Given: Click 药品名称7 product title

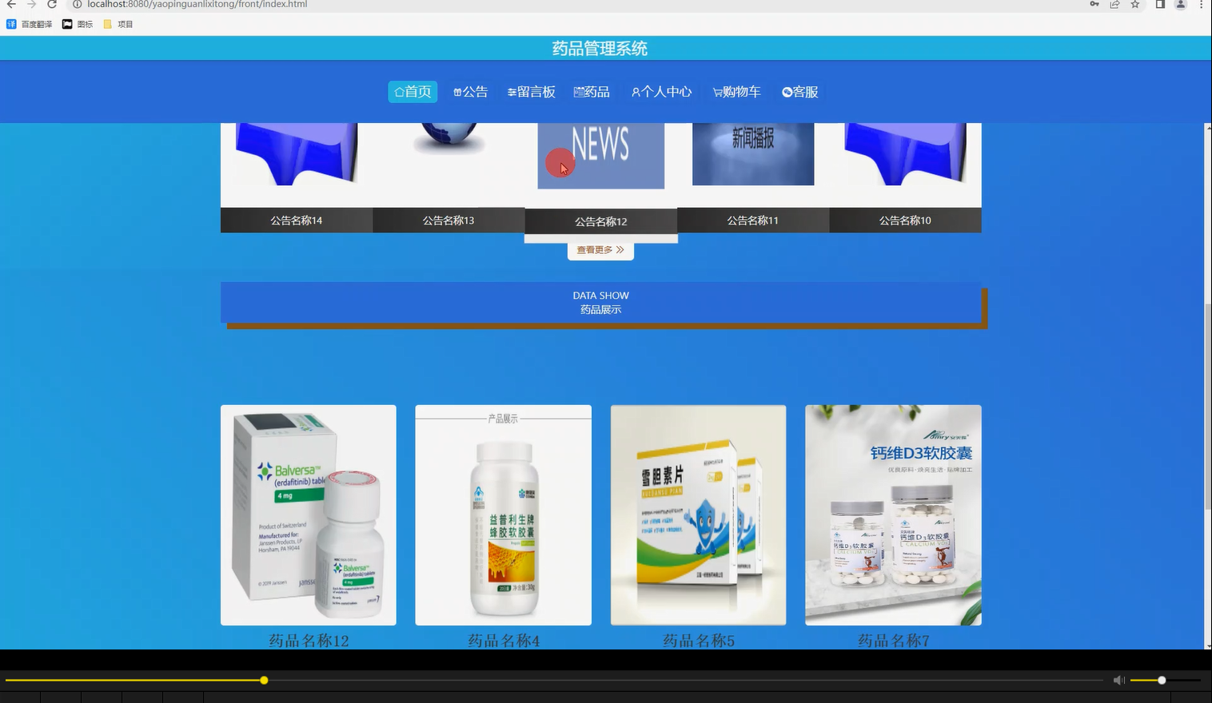Looking at the screenshot, I should [893, 641].
